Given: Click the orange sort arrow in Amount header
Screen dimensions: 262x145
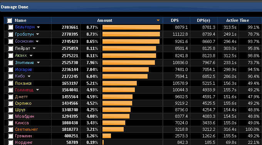Looking at the screenshot, I should click(158, 20).
